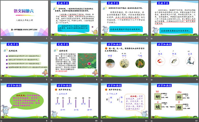The image size is (199, 122).
Task: Select slide 4 thumbnail with red underlined text
Action: click(175, 18)
